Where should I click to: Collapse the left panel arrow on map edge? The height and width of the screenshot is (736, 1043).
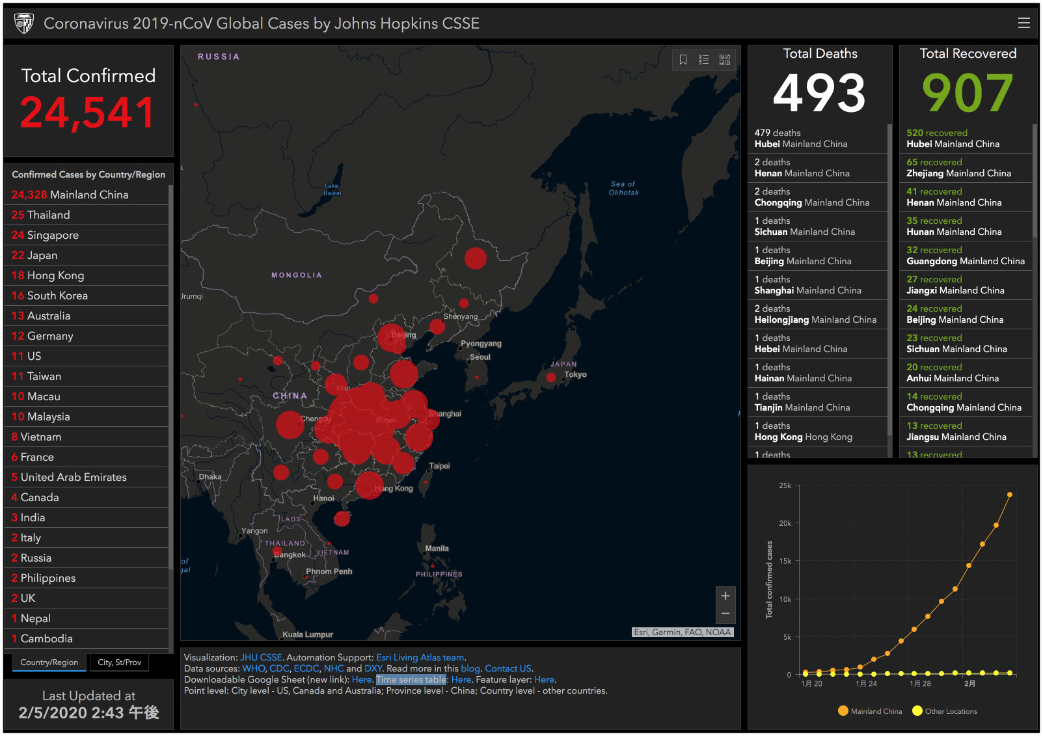click(182, 169)
